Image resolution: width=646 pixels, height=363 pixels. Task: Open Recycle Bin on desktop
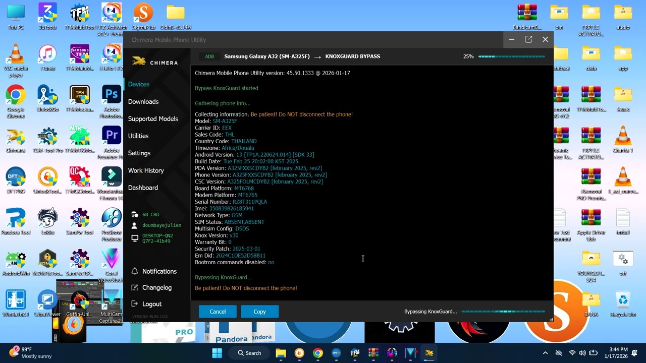point(623,304)
